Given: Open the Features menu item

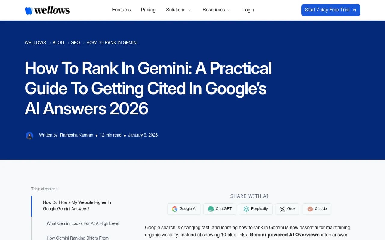Looking at the screenshot, I should tap(121, 10).
